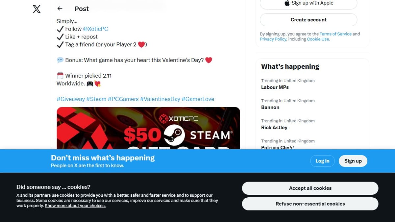This screenshot has width=395, height=222.
Task: Open the Terms of Service link
Action: [335, 34]
